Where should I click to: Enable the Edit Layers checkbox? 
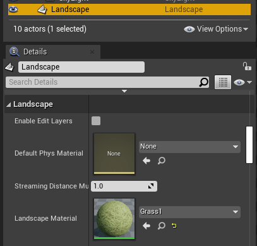pos(96,121)
